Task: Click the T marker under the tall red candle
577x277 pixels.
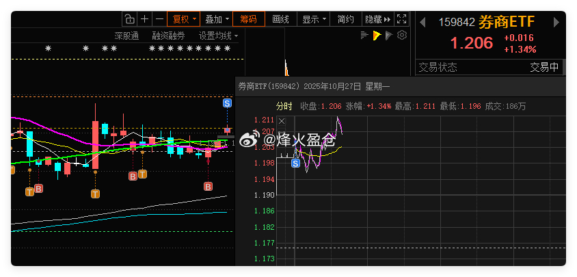Action: pyautogui.click(x=95, y=194)
